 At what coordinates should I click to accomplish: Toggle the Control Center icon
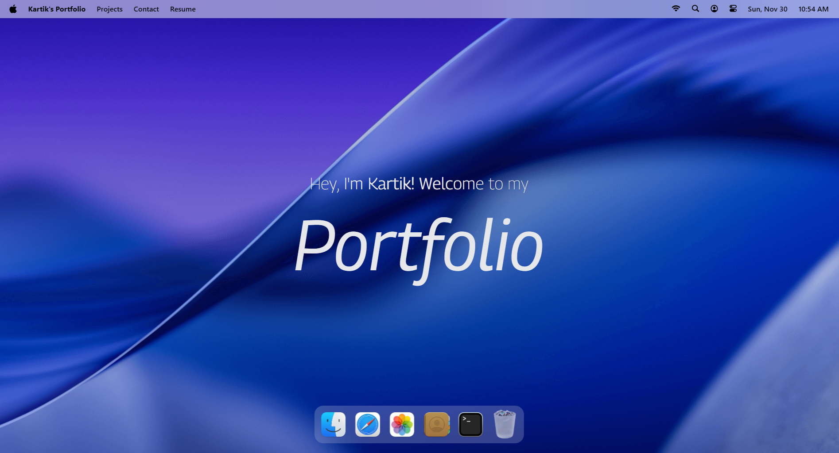[733, 9]
